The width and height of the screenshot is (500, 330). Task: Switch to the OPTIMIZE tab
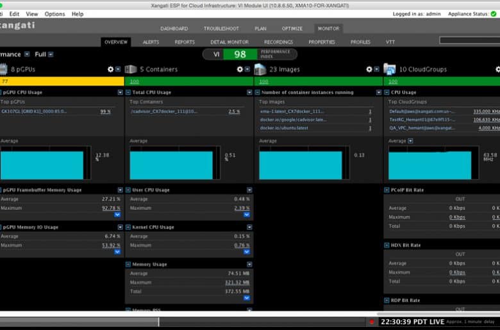[x=292, y=29]
